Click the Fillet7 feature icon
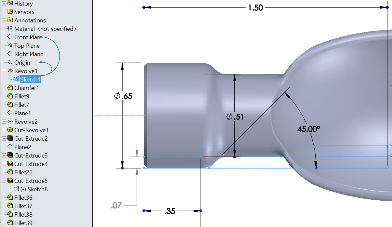Screen dimensions: 392x227 [10, 105]
